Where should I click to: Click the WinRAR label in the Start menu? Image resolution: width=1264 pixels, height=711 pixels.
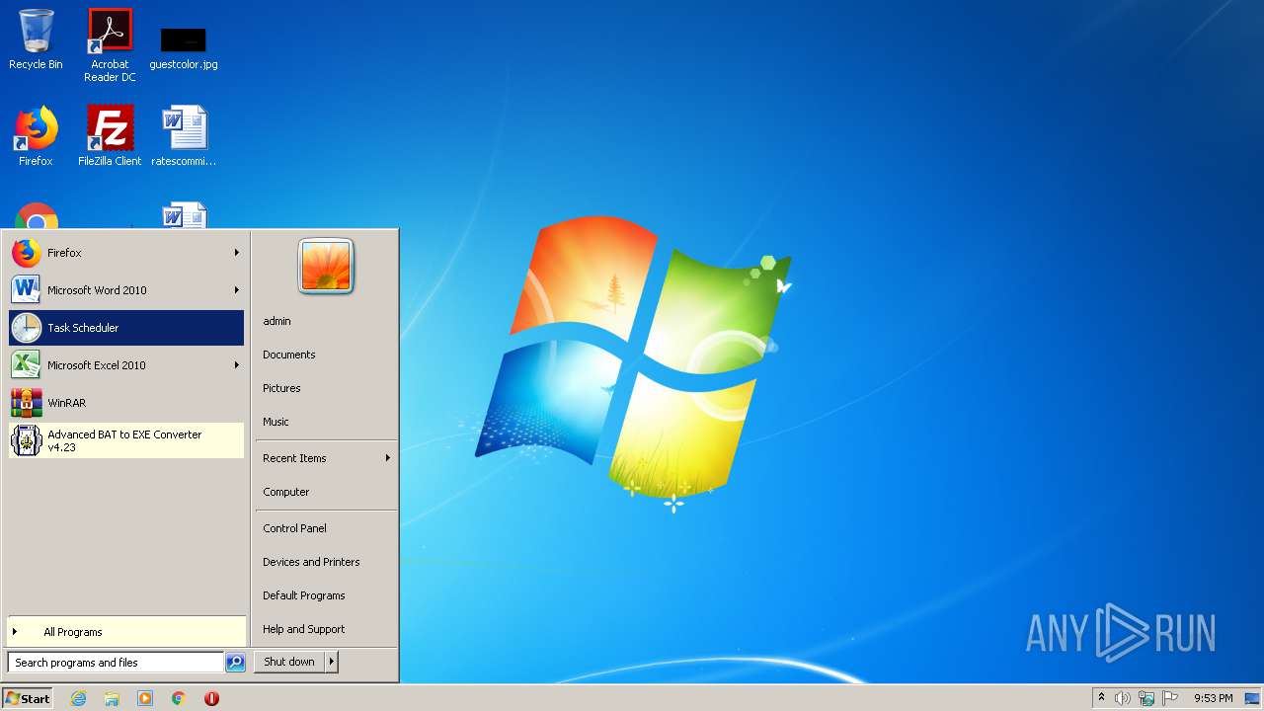tap(66, 403)
